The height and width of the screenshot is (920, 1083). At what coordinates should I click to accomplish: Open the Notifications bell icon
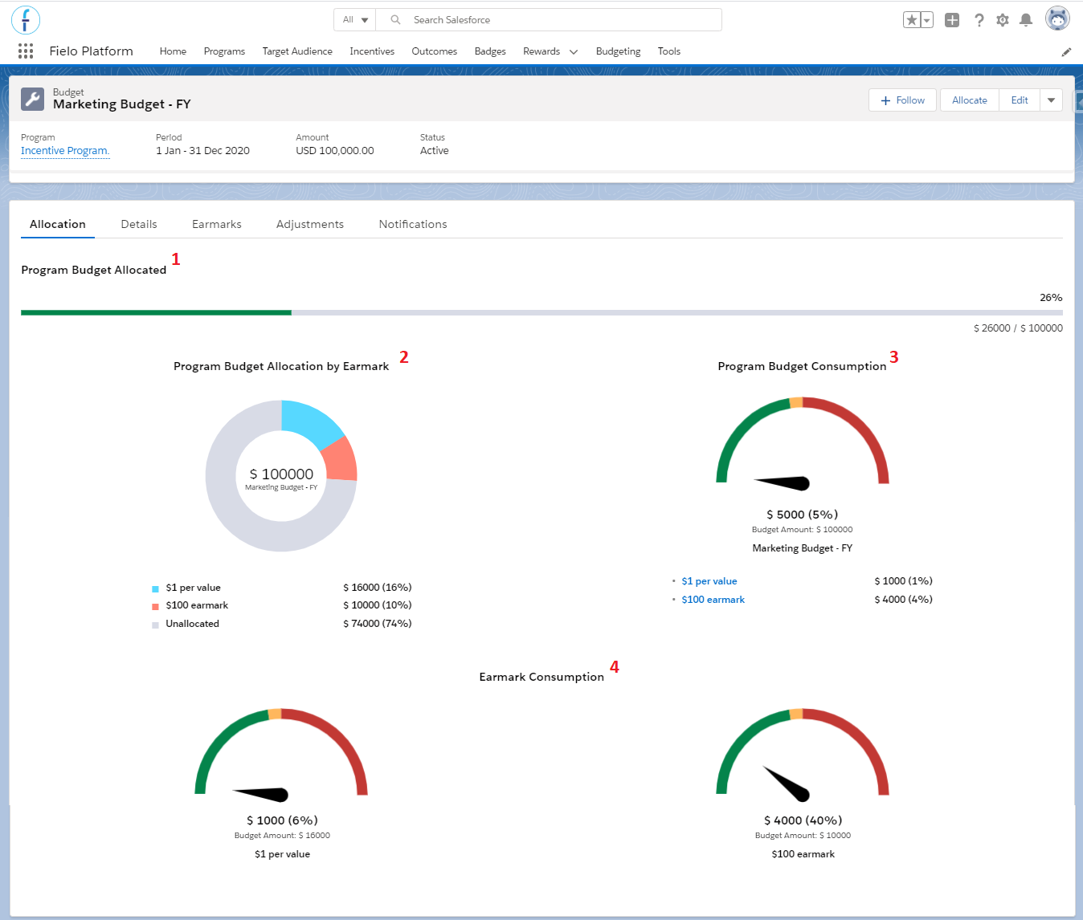click(x=1026, y=20)
